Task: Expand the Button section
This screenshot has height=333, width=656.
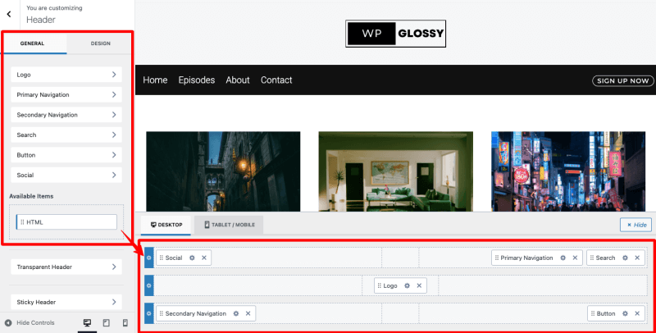Action: (66, 155)
